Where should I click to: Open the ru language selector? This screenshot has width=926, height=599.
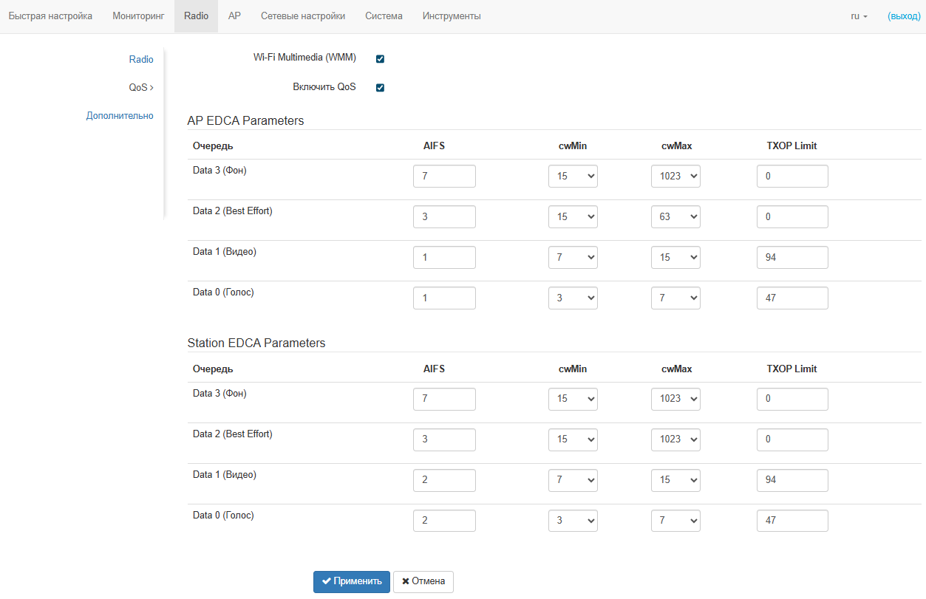[x=859, y=16]
